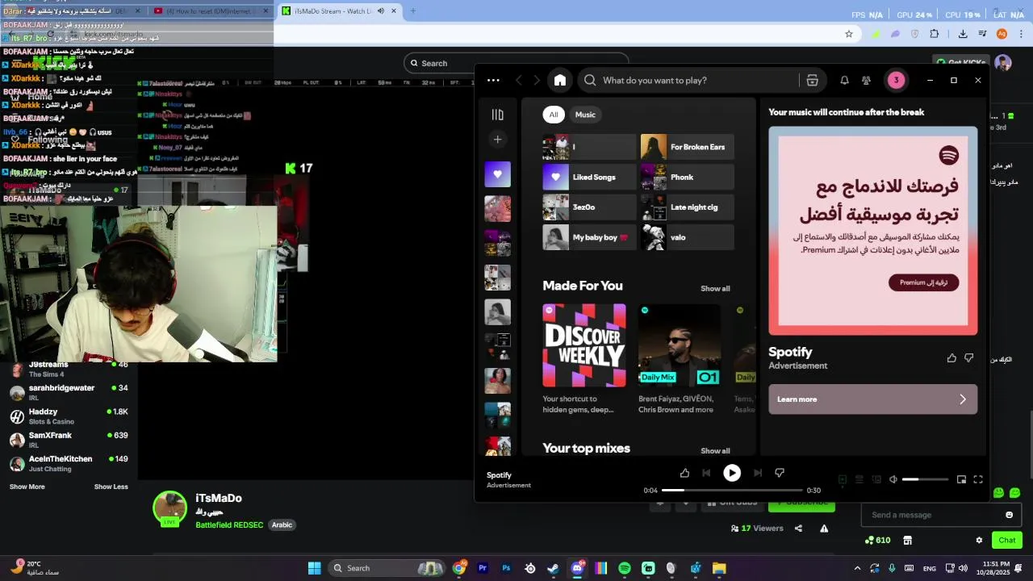This screenshot has height=581, width=1033.
Task: Click Kick green Chat button
Action: click(1007, 540)
